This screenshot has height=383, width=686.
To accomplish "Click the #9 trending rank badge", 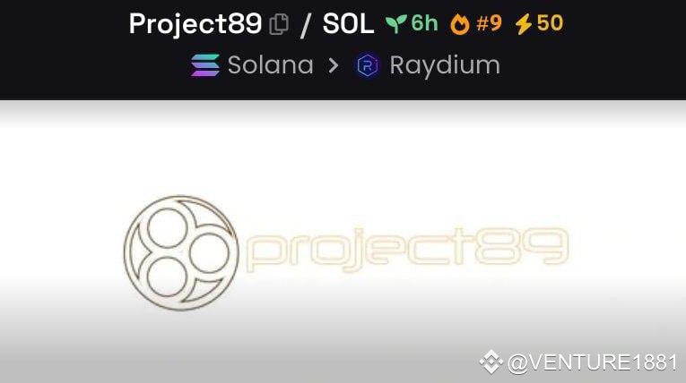I will 489,22.
